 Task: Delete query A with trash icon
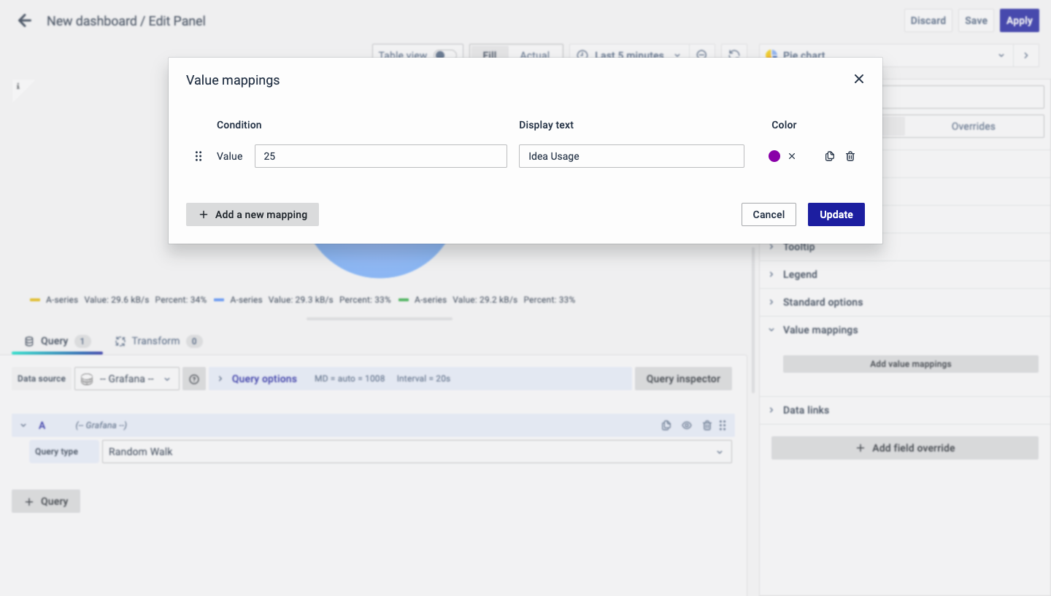click(707, 425)
